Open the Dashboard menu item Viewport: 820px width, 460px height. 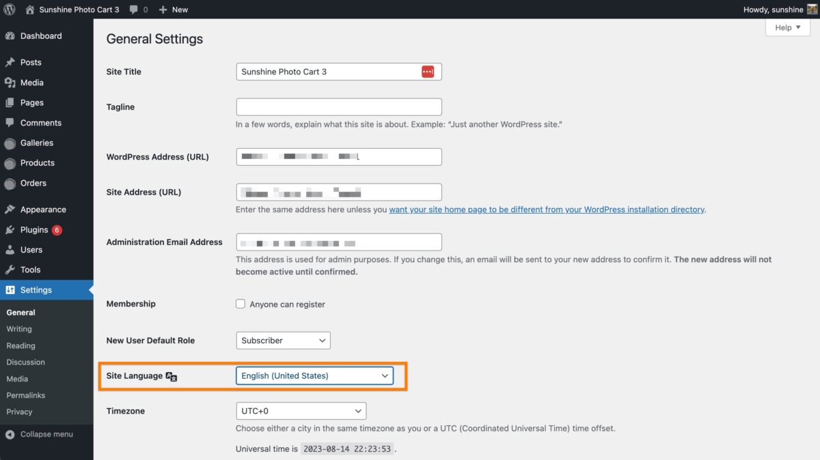41,35
